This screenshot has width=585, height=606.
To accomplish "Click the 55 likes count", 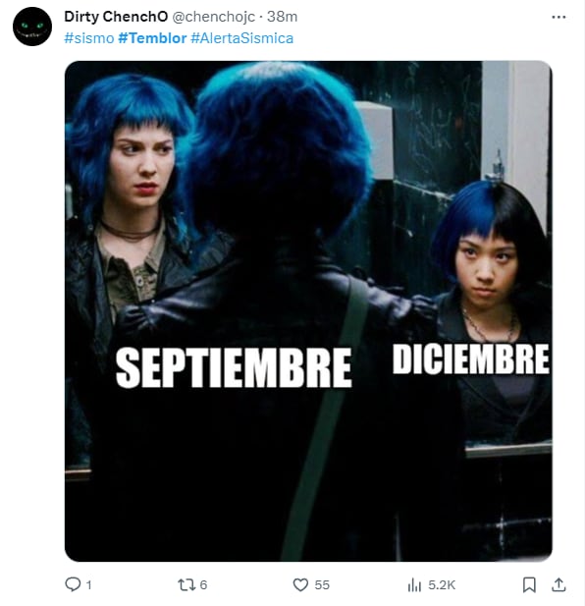I will (322, 584).
